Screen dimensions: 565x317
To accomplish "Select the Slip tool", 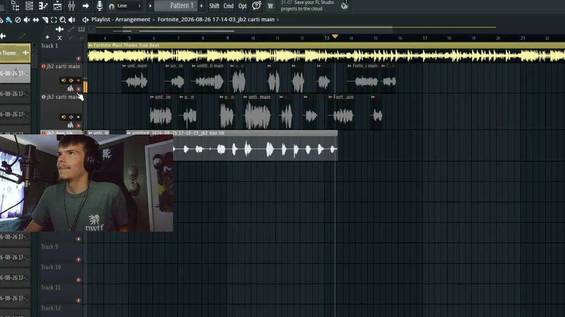I will coord(36,20).
